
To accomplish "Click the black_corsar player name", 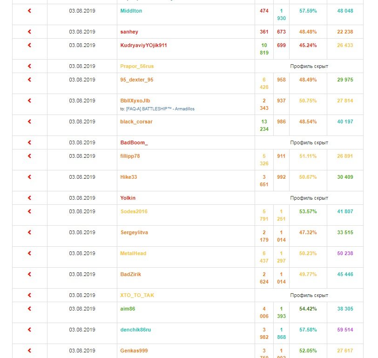I will point(136,122).
